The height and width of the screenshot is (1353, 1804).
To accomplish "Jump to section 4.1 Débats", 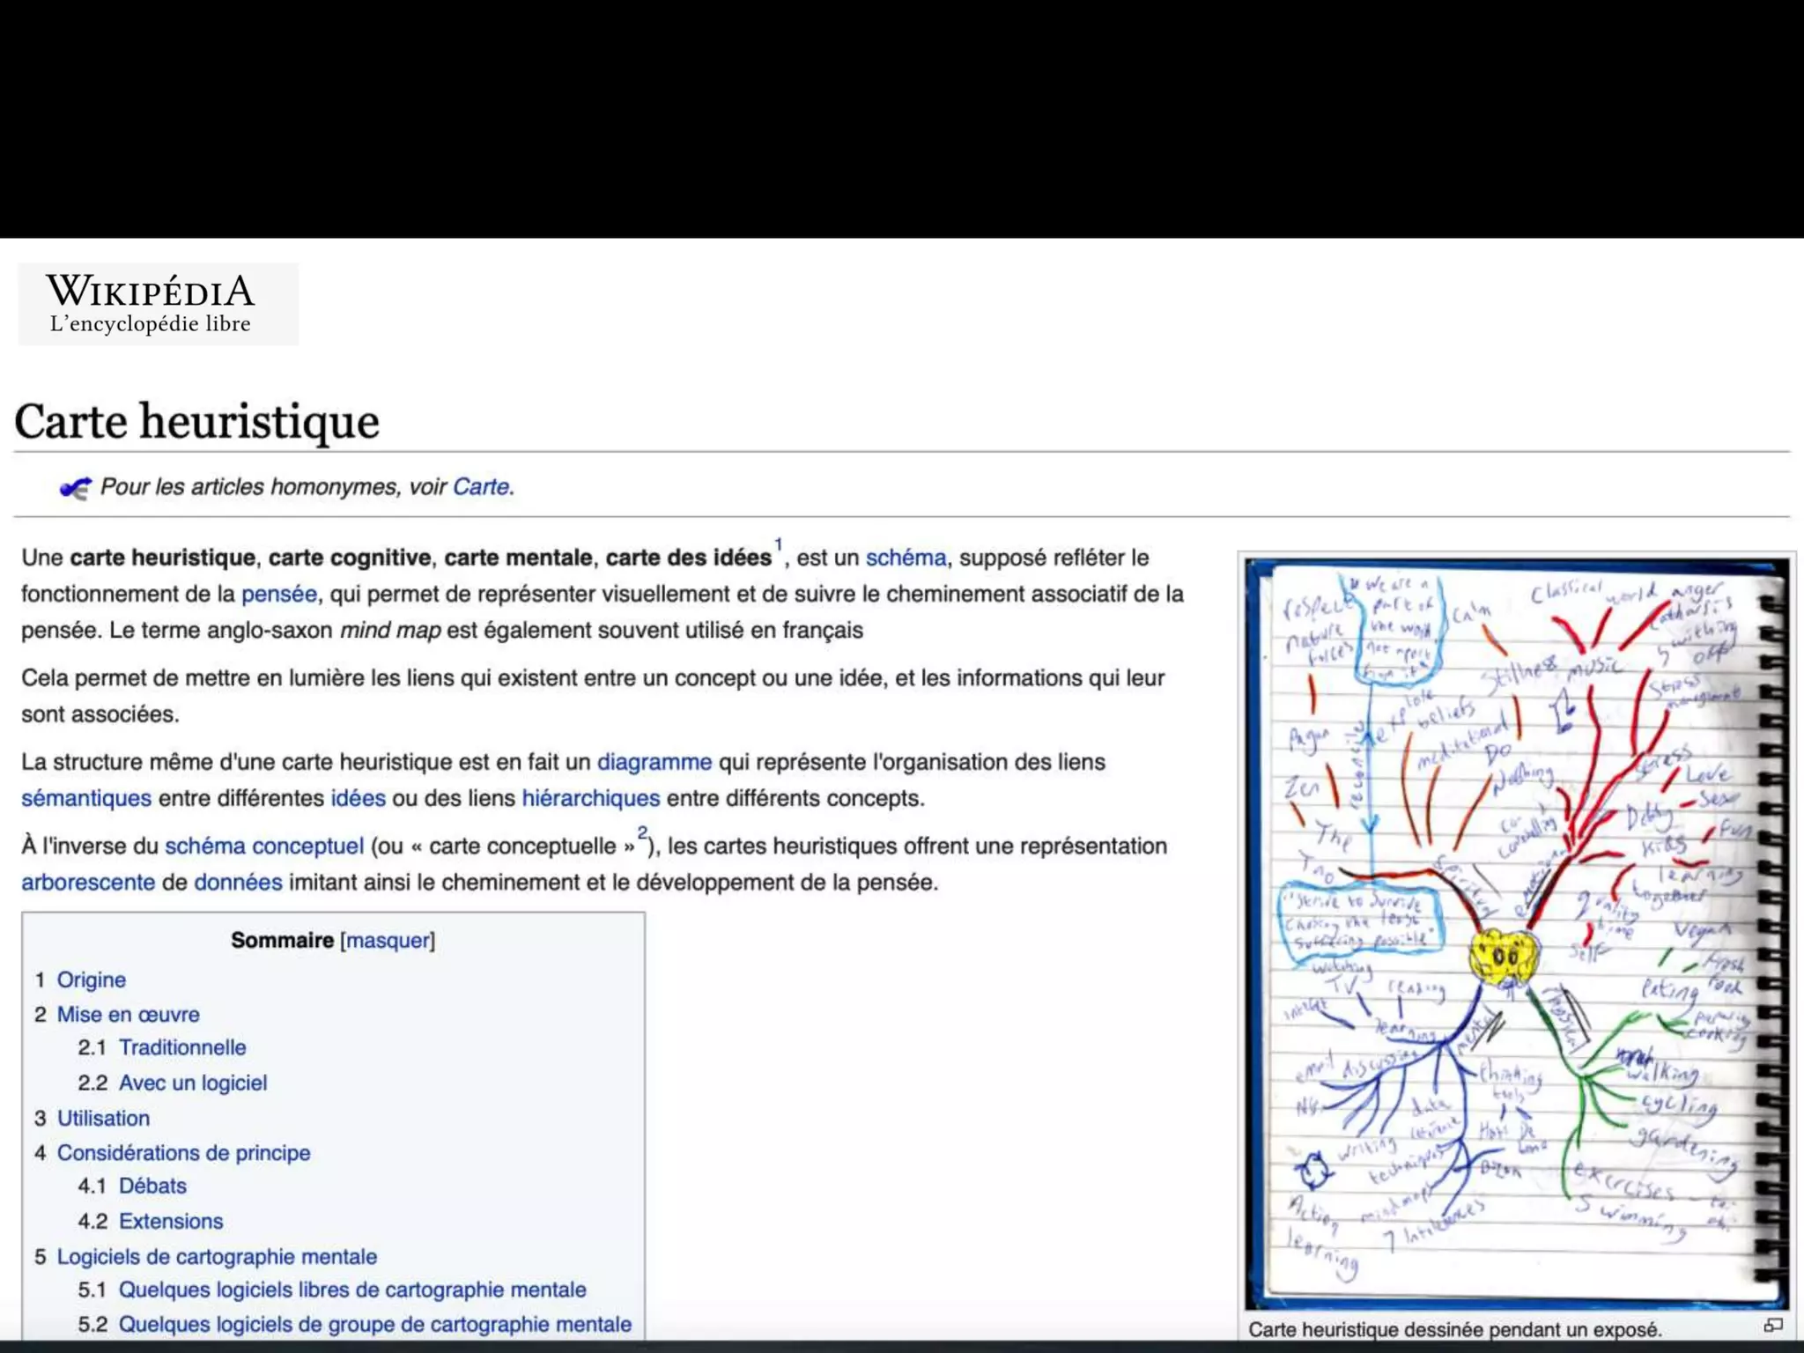I will pos(152,1186).
